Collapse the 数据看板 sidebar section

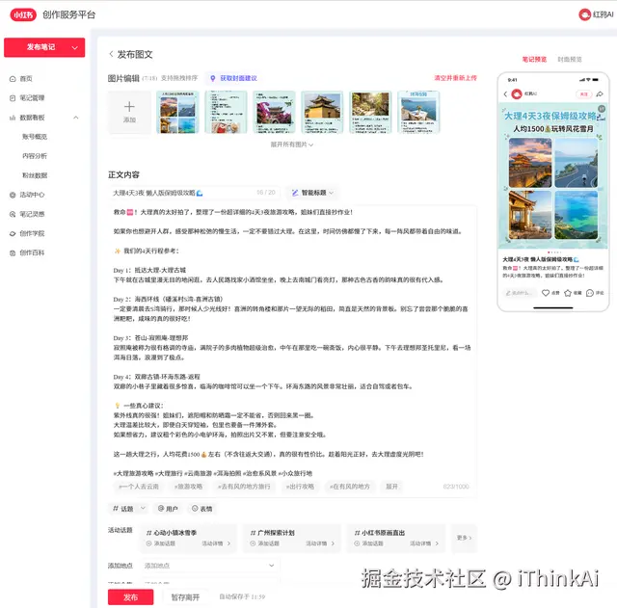click(x=76, y=118)
